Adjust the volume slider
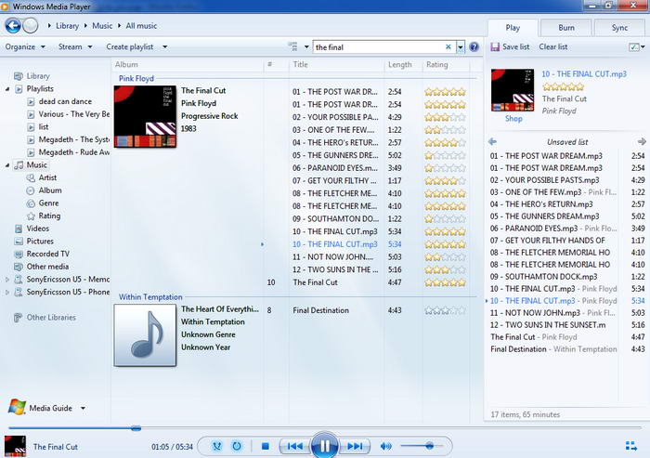 [x=429, y=446]
